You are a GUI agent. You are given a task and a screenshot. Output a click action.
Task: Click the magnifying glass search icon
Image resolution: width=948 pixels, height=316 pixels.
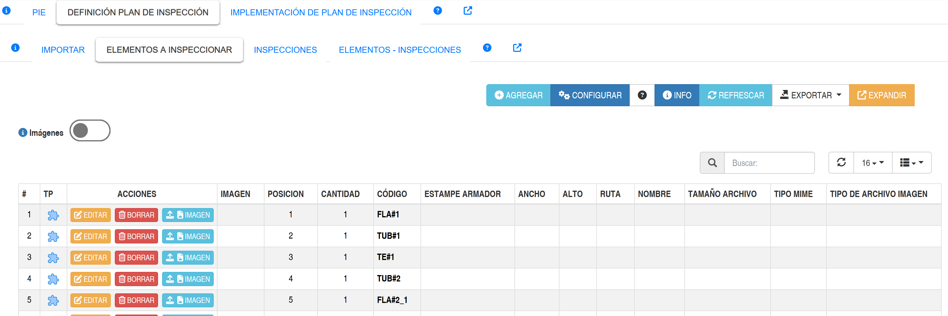click(x=712, y=163)
